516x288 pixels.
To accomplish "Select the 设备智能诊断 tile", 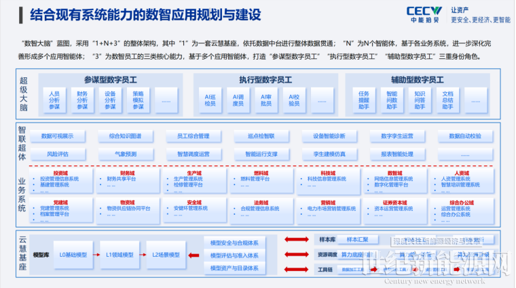I will pyautogui.click(x=329, y=136).
